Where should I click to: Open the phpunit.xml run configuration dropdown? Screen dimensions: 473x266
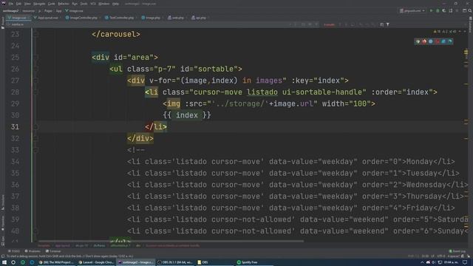(x=412, y=10)
